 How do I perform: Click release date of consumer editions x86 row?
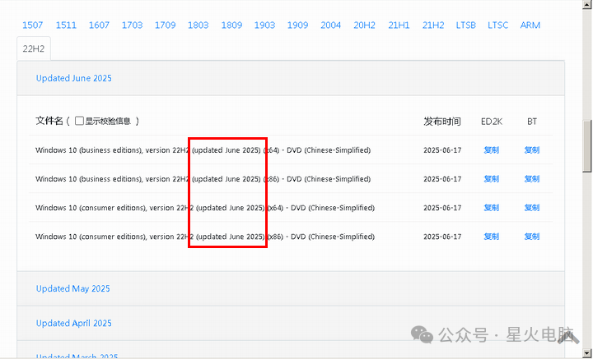point(442,237)
